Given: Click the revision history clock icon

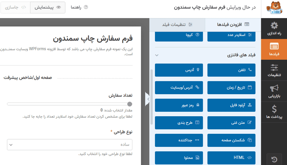Looking at the screenshot, I should click(274, 160).
